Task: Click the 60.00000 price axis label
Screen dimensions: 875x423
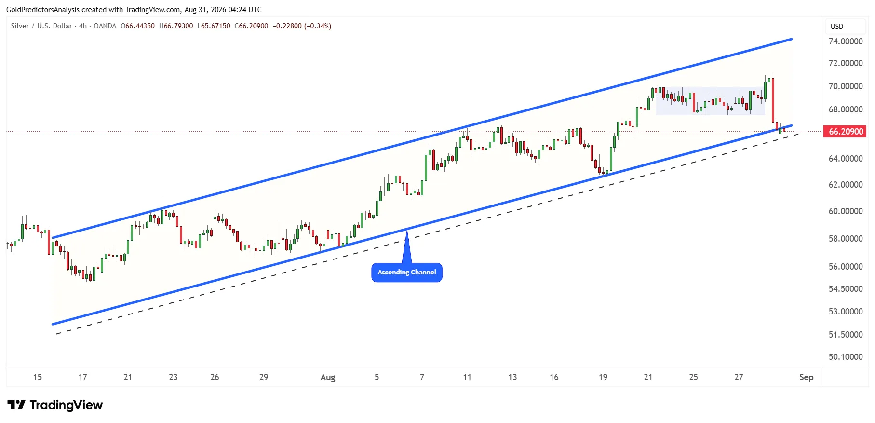Action: pyautogui.click(x=846, y=211)
